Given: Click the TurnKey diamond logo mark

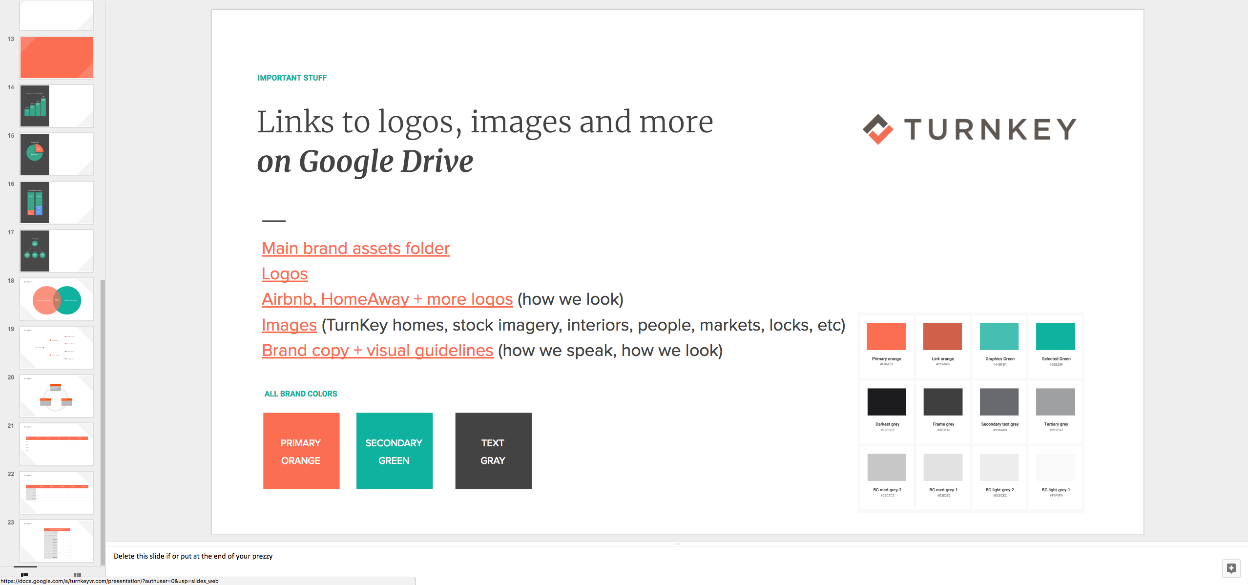Looking at the screenshot, I should [x=878, y=129].
